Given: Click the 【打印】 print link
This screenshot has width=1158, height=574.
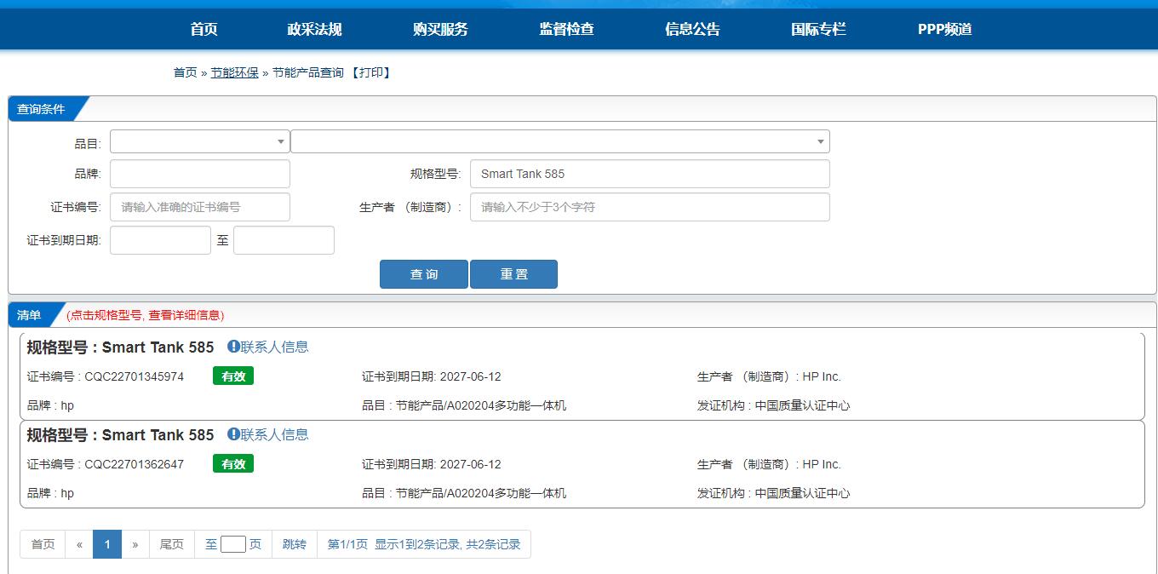Looking at the screenshot, I should pyautogui.click(x=370, y=72).
